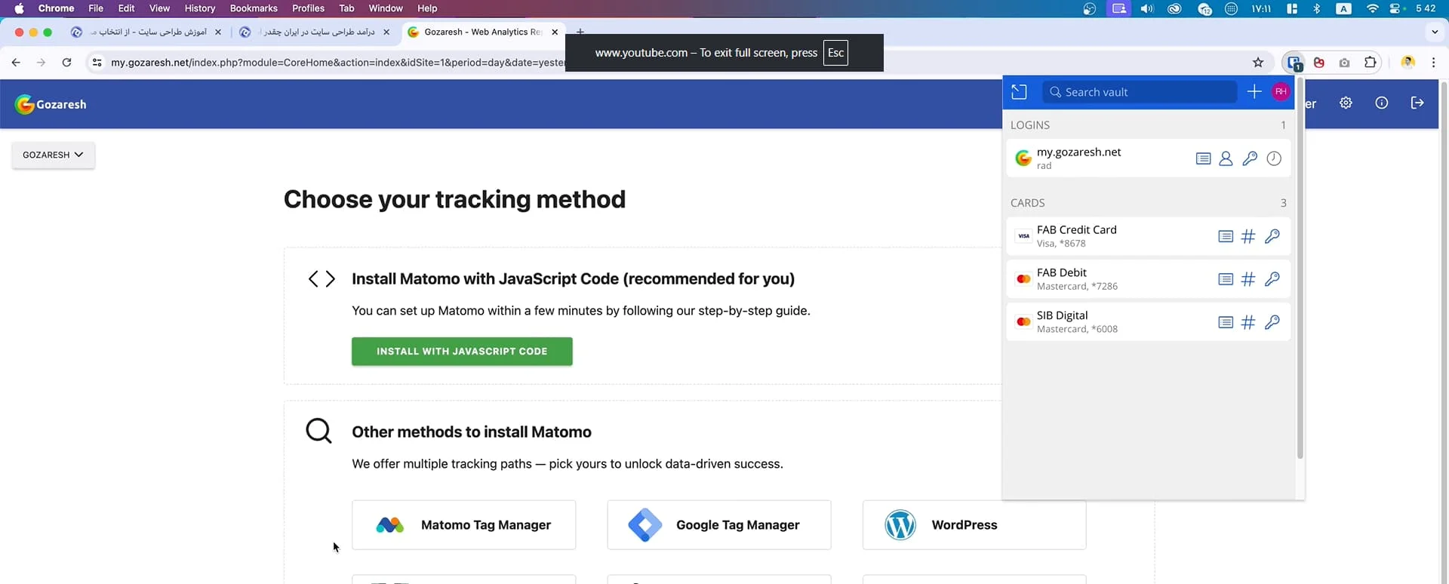Open the Bookmarks menu in menu bar

pos(254,8)
